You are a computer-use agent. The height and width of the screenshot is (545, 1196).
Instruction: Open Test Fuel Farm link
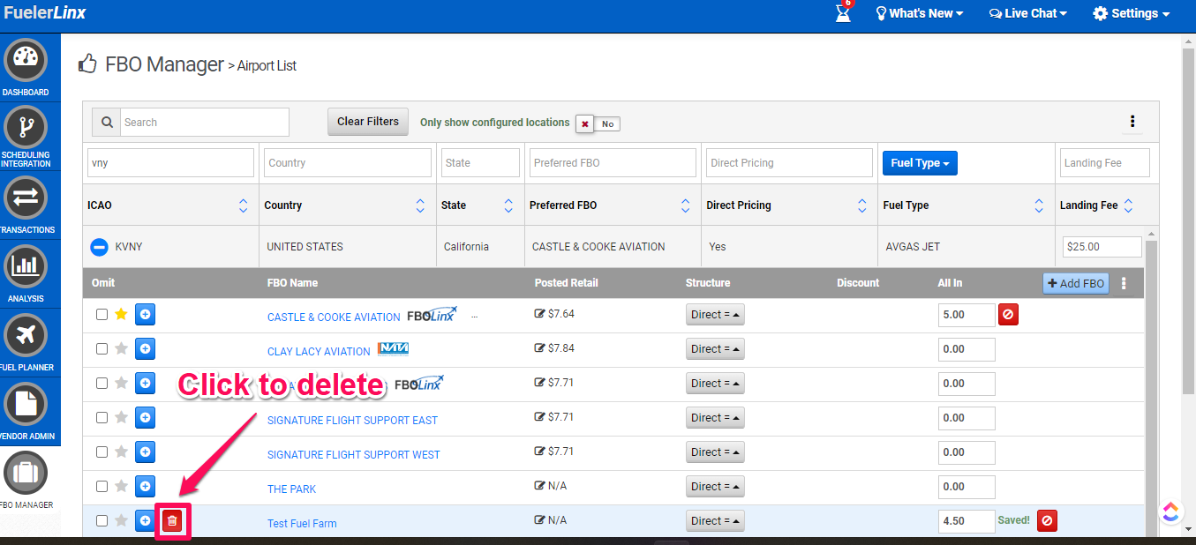(302, 524)
